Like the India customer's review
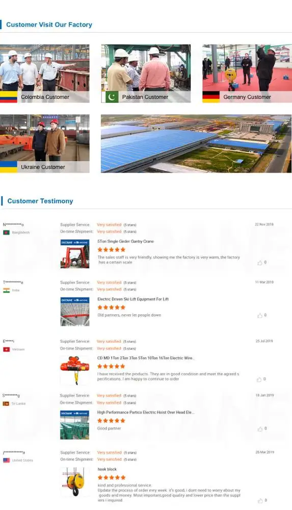The height and width of the screenshot is (510, 292). (x=259, y=315)
